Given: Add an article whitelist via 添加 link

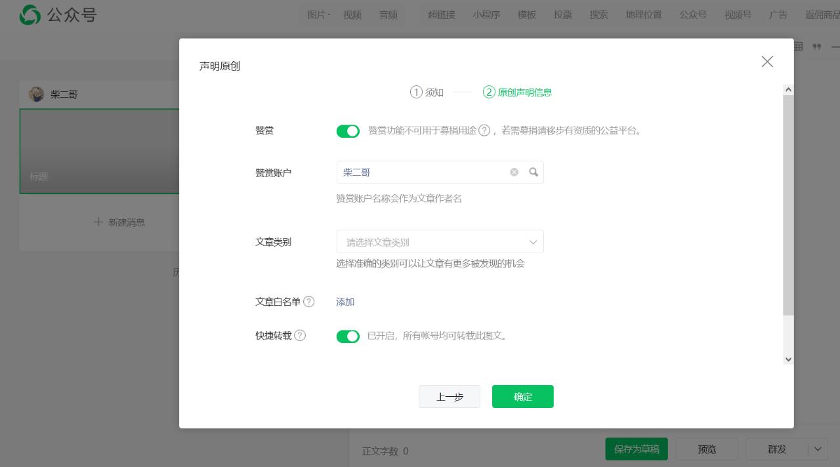Looking at the screenshot, I should (345, 302).
